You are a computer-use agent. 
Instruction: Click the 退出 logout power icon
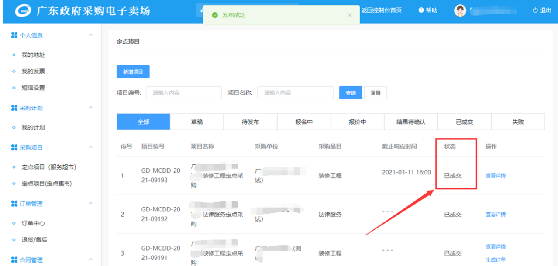click(535, 10)
